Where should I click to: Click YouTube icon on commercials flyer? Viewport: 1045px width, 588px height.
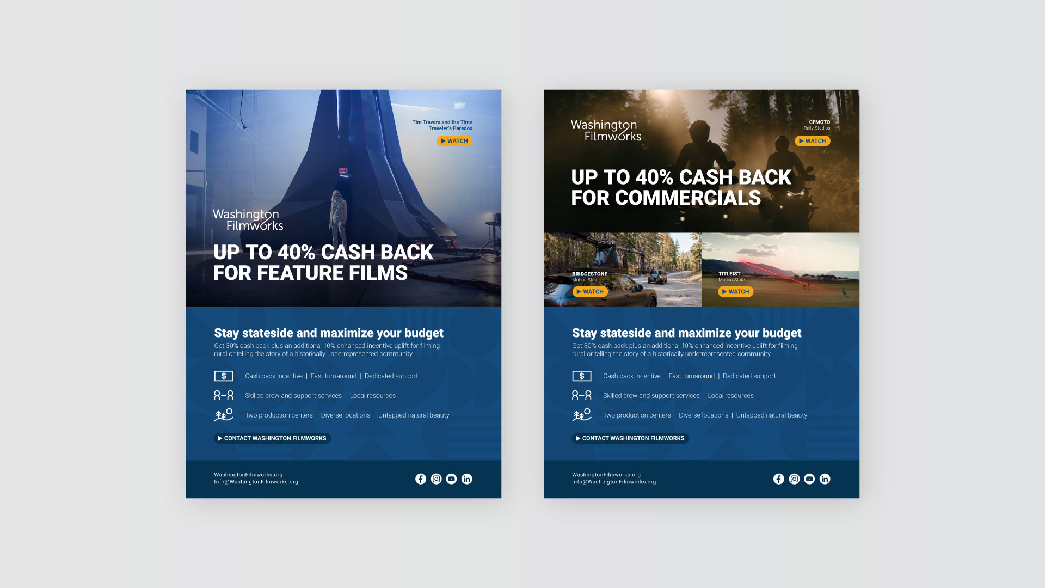[x=809, y=479]
